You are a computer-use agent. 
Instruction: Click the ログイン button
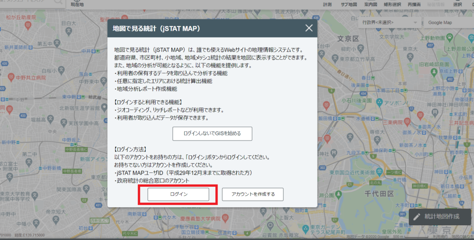point(178,194)
